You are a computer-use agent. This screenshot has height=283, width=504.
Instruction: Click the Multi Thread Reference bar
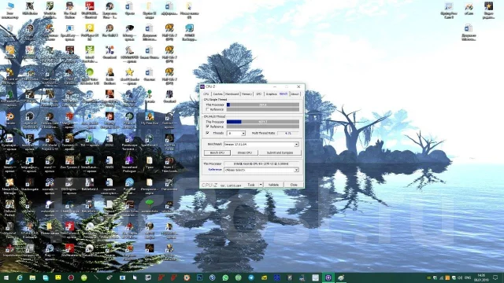point(263,127)
